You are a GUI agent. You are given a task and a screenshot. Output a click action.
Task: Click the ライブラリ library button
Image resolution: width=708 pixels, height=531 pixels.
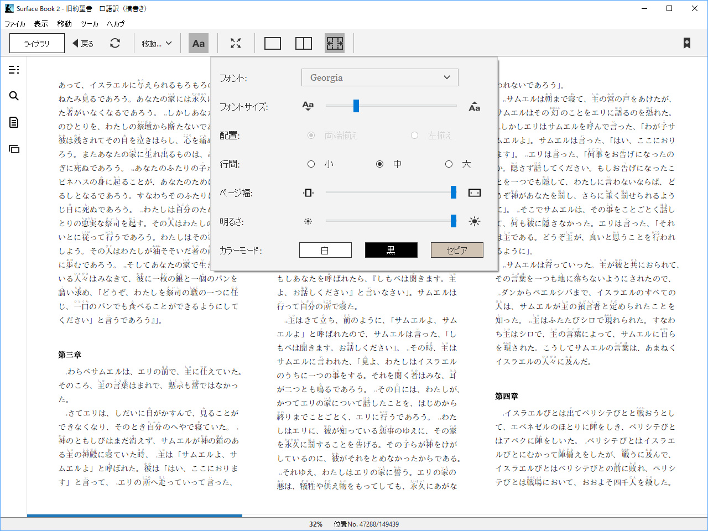tap(37, 43)
